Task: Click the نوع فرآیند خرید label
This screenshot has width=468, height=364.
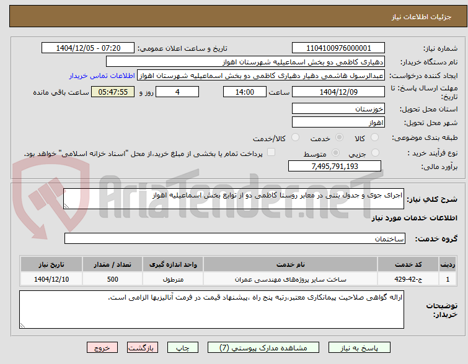Action: (433, 153)
